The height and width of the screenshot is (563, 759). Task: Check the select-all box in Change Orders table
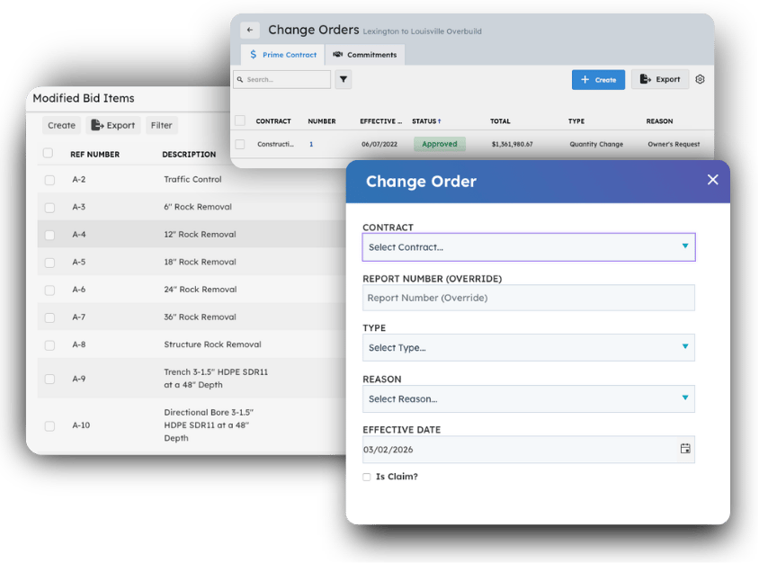point(238,121)
